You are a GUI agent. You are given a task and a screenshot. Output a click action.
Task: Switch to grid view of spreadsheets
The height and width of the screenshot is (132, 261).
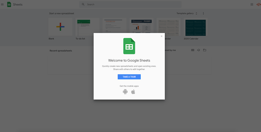[192, 50]
